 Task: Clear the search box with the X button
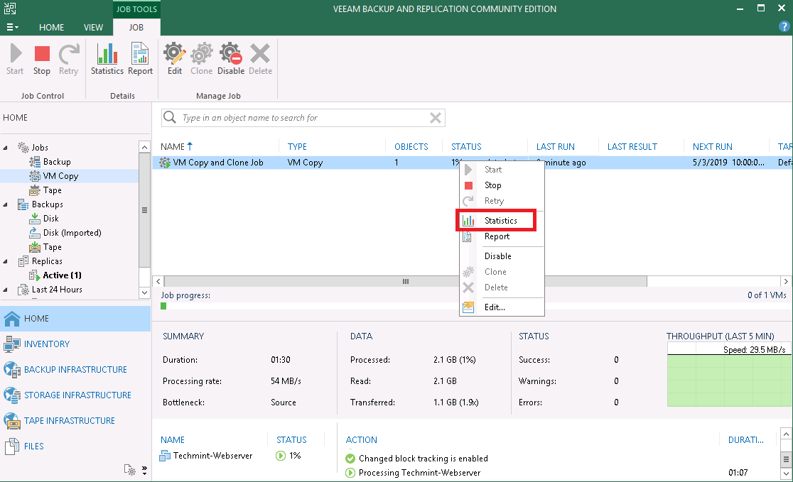coord(436,117)
